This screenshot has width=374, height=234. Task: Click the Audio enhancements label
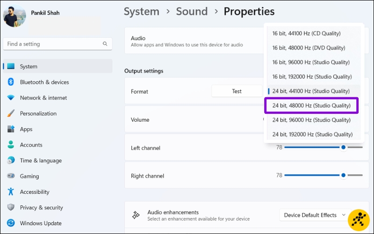[x=173, y=212]
